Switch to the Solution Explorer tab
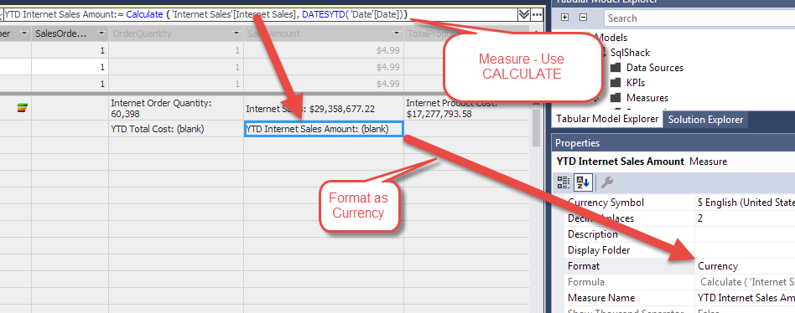795x313 pixels. (x=705, y=120)
